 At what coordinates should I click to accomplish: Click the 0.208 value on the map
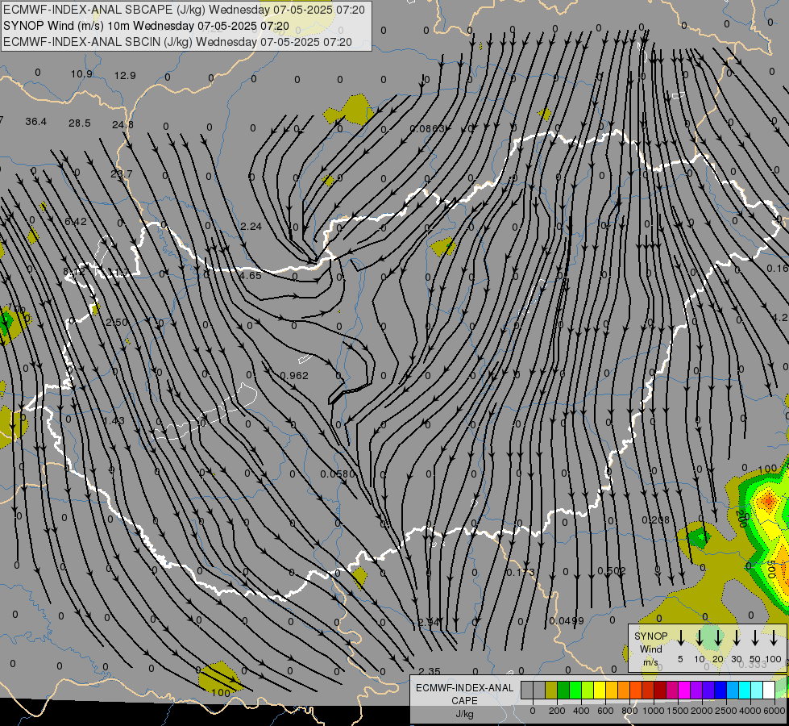tap(656, 520)
